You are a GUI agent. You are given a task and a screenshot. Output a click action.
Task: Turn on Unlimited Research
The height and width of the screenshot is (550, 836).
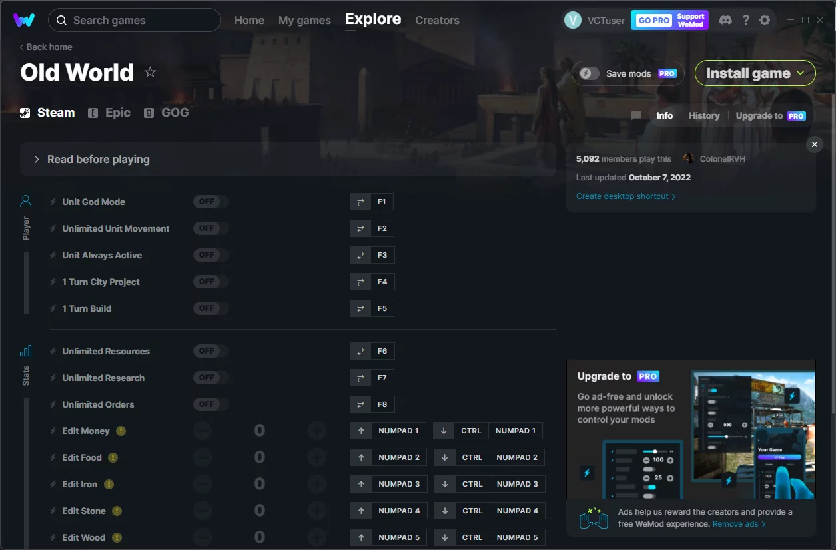coord(210,378)
